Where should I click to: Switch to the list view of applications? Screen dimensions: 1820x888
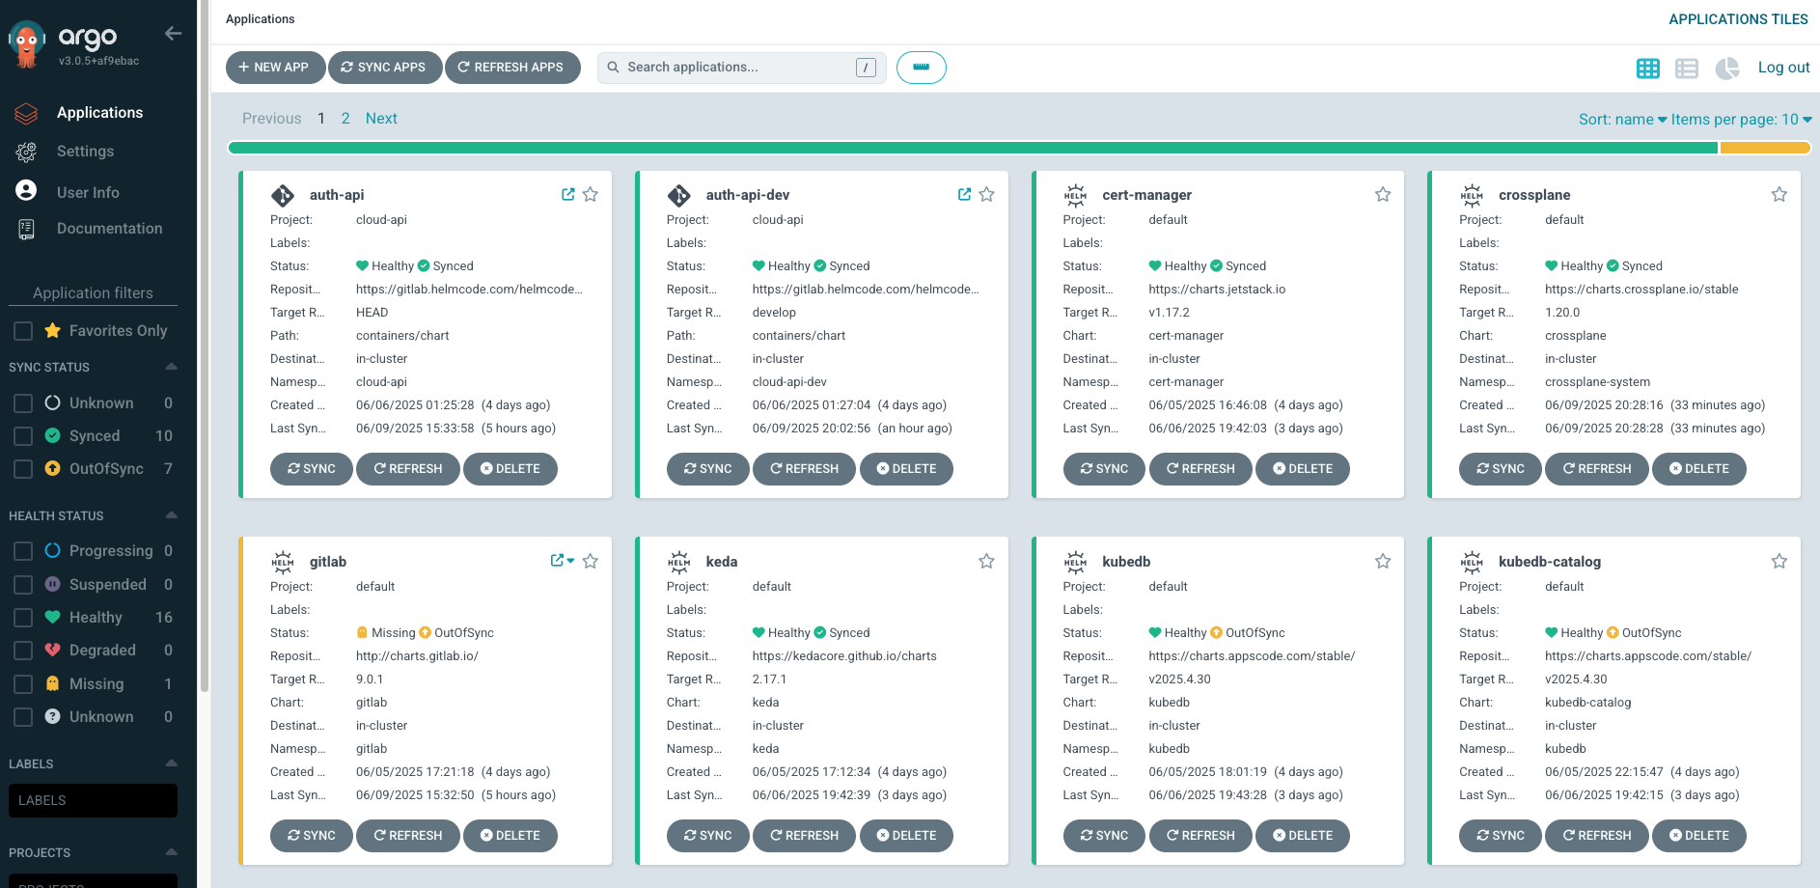[x=1687, y=68]
